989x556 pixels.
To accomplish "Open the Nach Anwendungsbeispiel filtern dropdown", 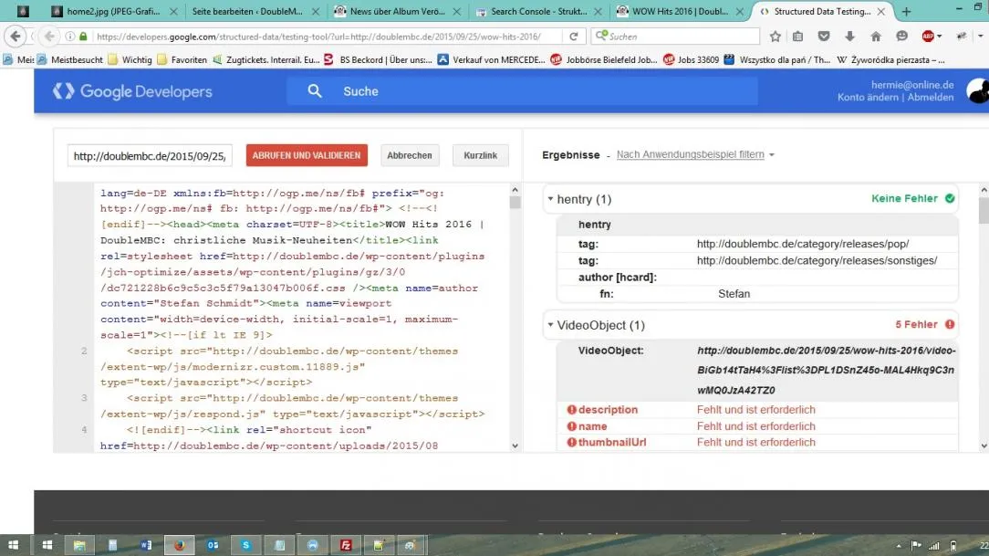I will click(695, 154).
